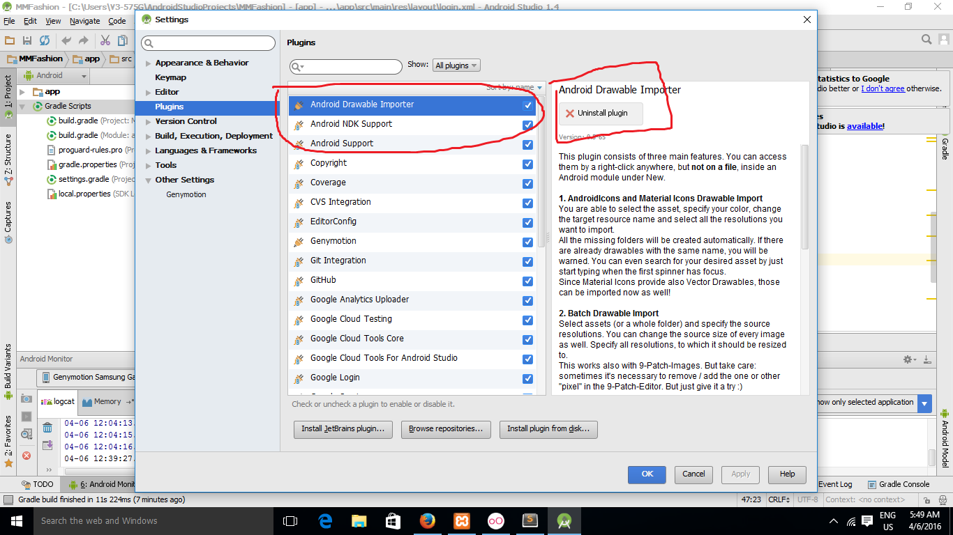
Task: Click the Search Everywhere magnifier icon
Action: click(926, 40)
